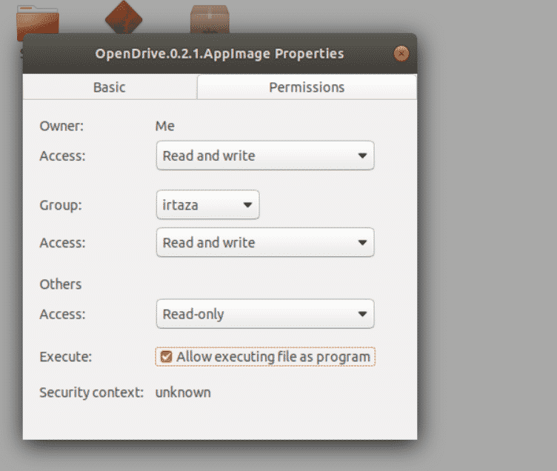The image size is (557, 471).
Task: Click the "unknown" security context value
Action: 183,392
